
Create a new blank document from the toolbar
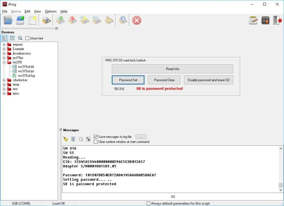32,20
